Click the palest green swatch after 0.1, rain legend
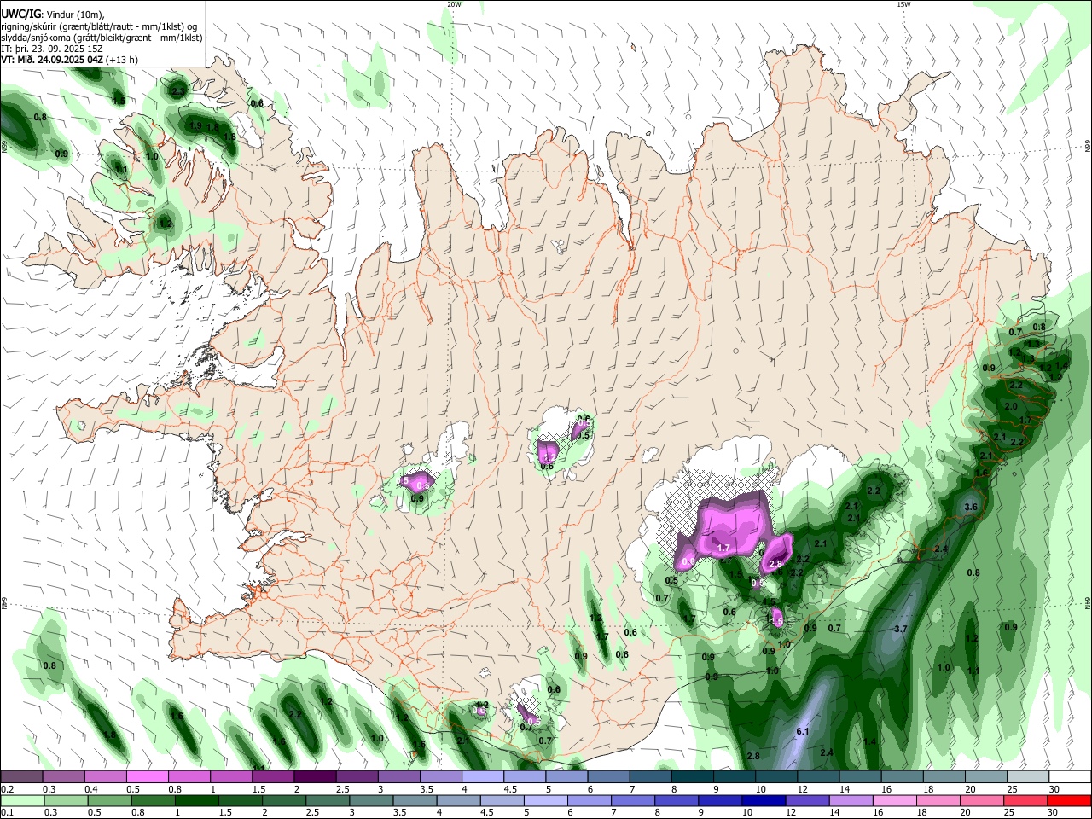 [21, 800]
